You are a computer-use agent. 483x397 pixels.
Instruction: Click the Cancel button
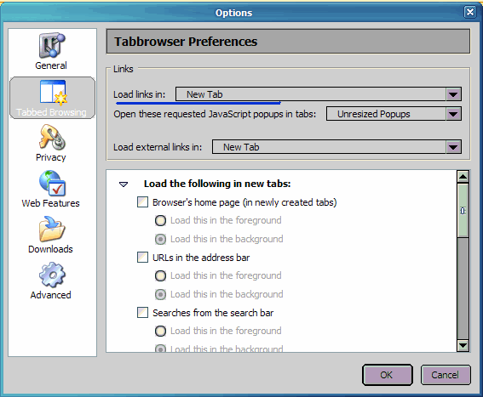(446, 375)
